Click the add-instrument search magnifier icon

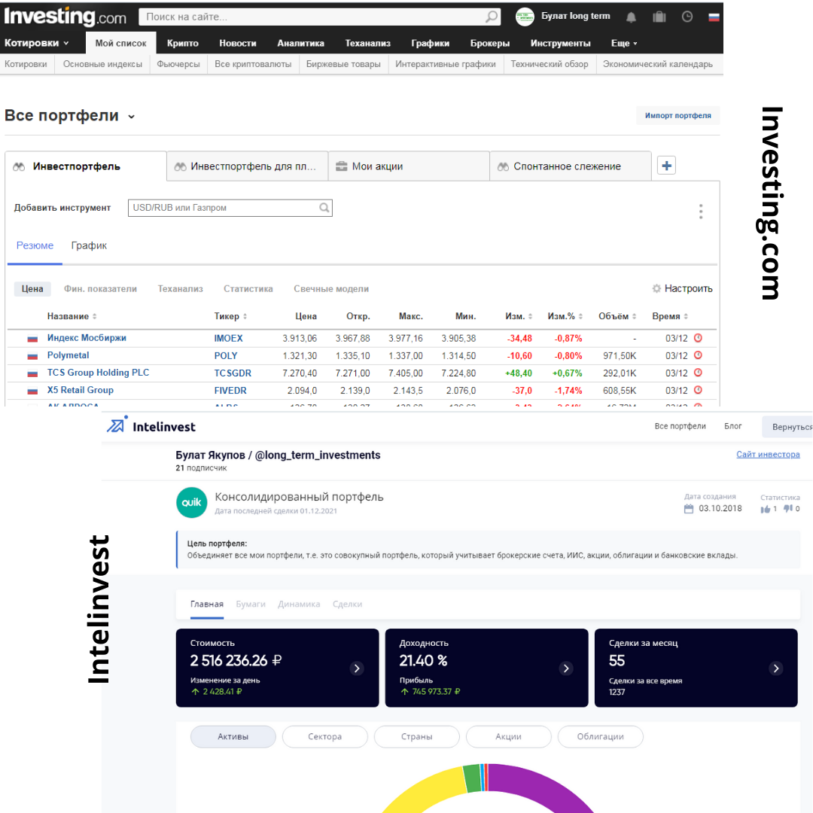pos(324,208)
